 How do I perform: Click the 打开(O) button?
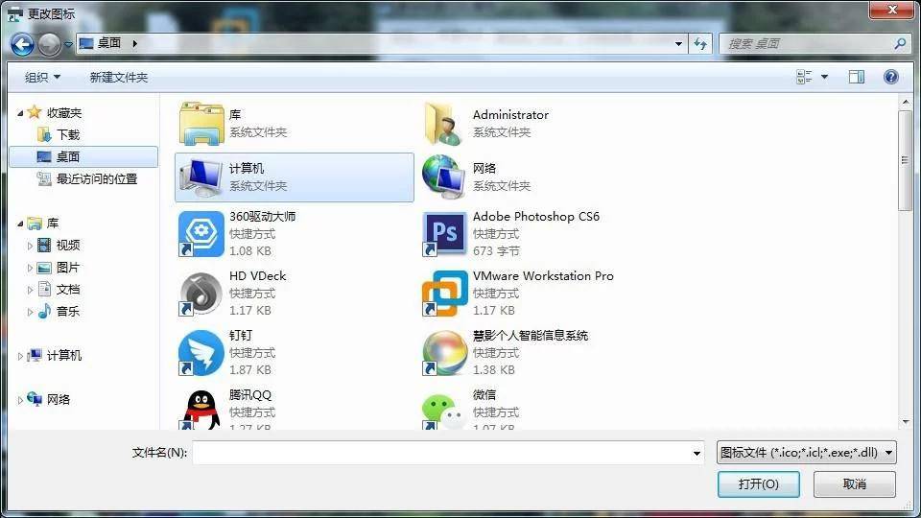758,483
